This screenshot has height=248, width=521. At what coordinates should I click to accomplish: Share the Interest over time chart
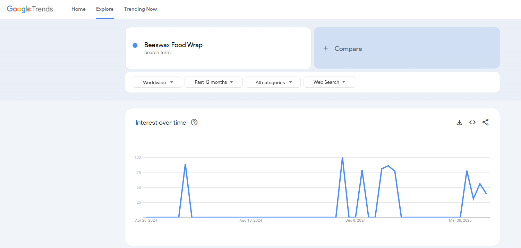click(x=485, y=122)
